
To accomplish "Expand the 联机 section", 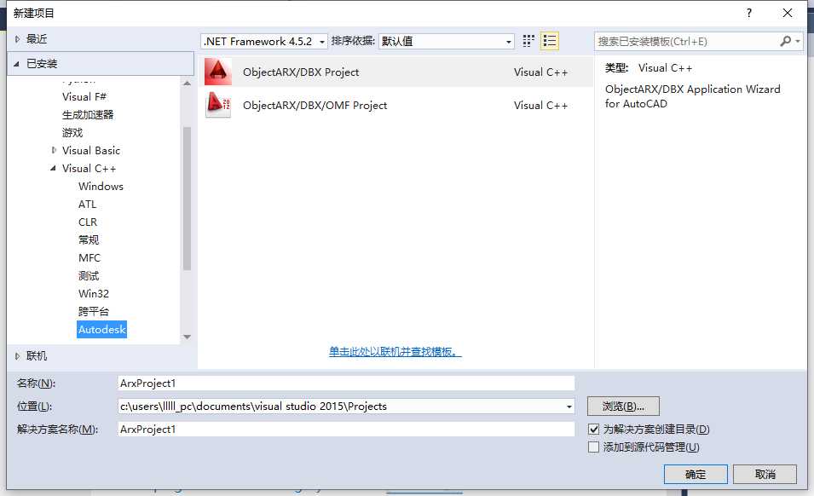I will (x=17, y=356).
